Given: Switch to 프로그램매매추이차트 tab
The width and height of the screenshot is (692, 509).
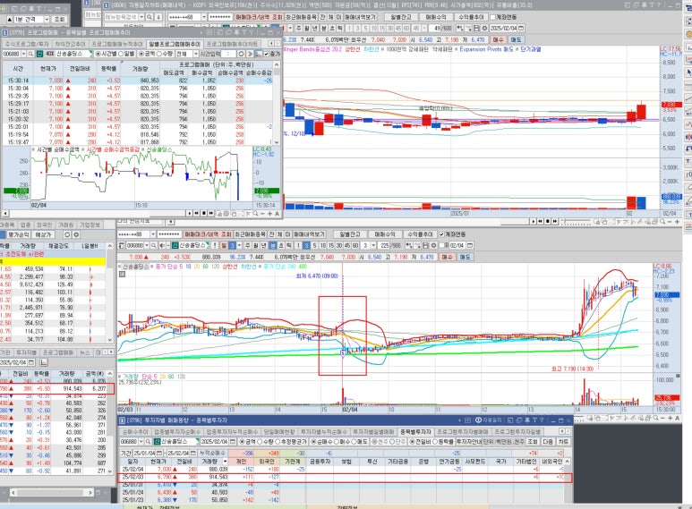Looking at the screenshot, I should (232, 44).
